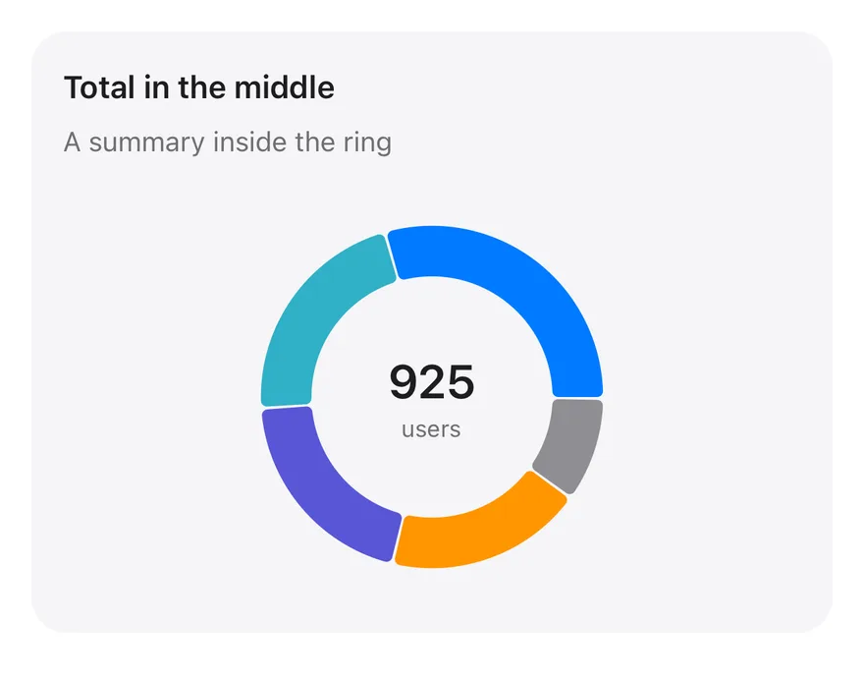
Task: Click the "A summary inside the ring" subtitle
Action: click(228, 142)
